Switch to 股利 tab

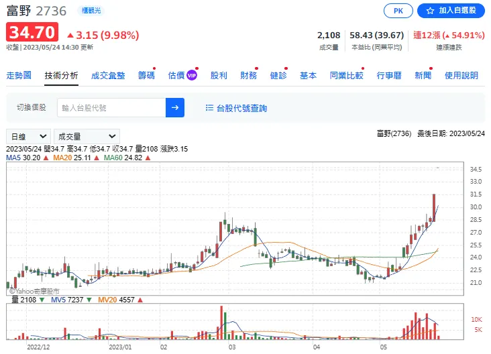[219, 76]
